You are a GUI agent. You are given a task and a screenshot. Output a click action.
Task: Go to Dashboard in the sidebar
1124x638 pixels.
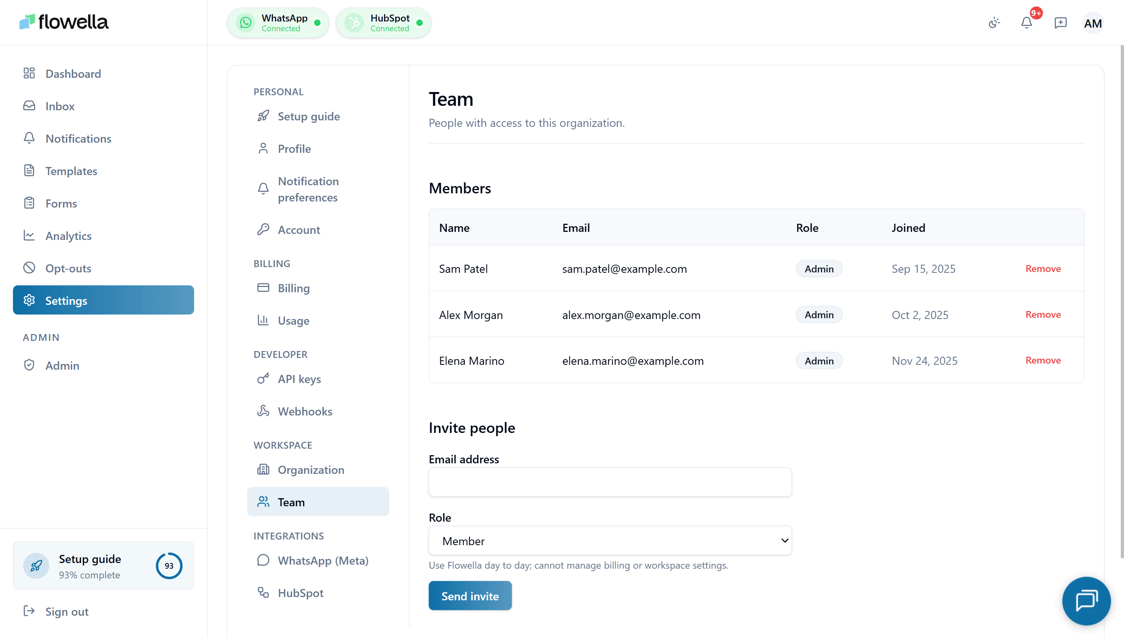(103, 74)
